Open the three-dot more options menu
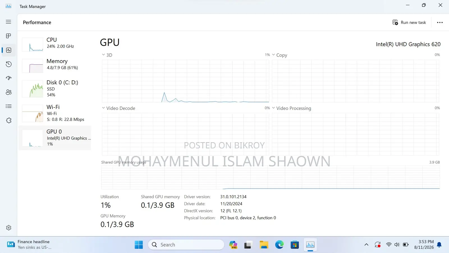This screenshot has width=449, height=253. tap(440, 22)
